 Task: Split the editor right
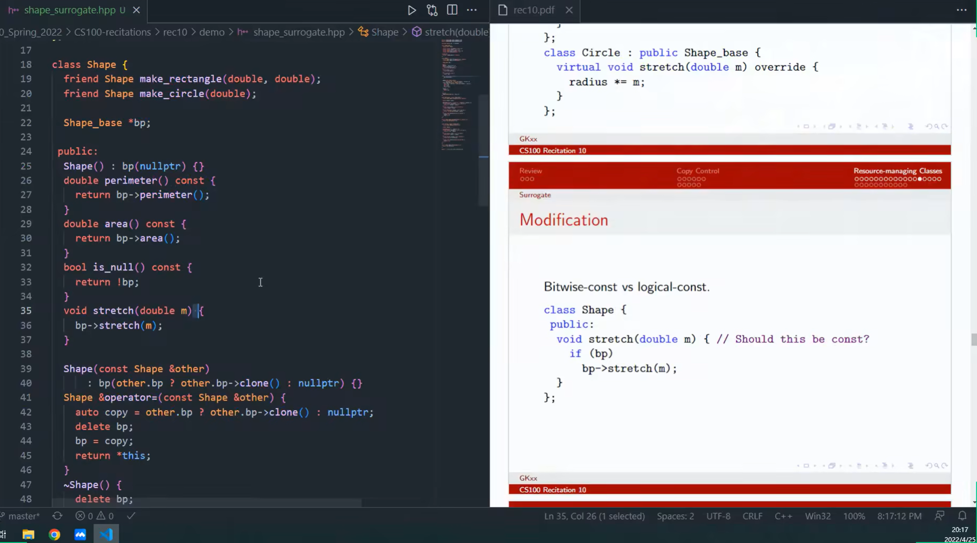tap(452, 10)
